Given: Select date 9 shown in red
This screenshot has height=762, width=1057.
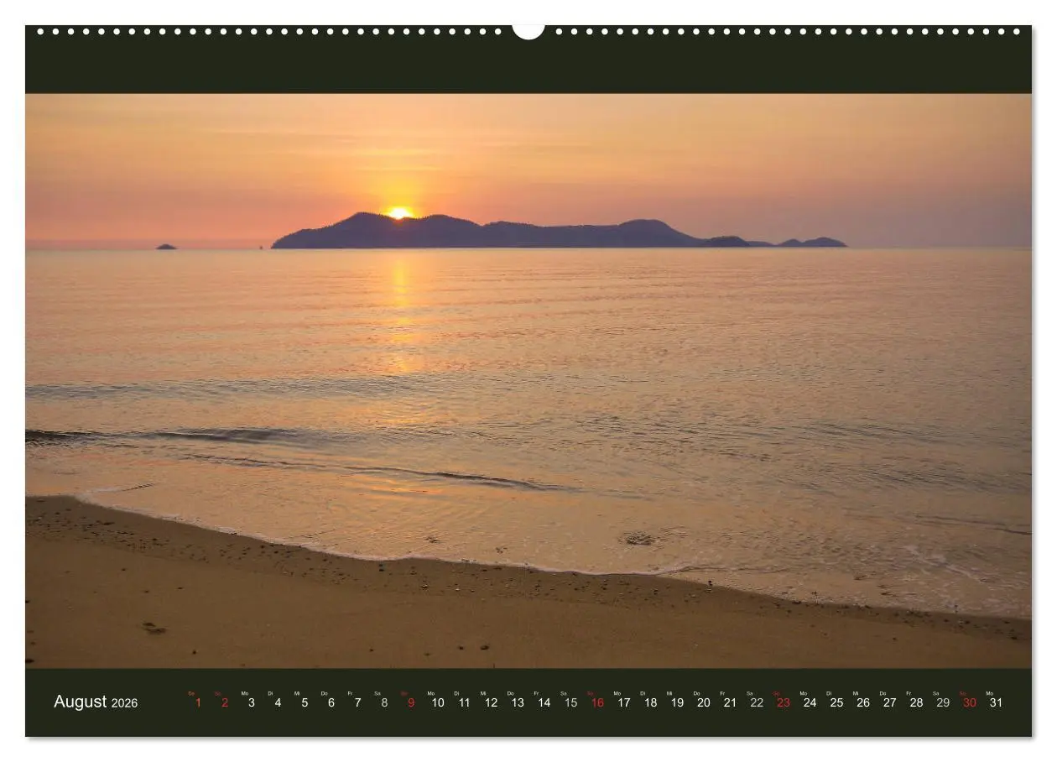Looking at the screenshot, I should [411, 702].
